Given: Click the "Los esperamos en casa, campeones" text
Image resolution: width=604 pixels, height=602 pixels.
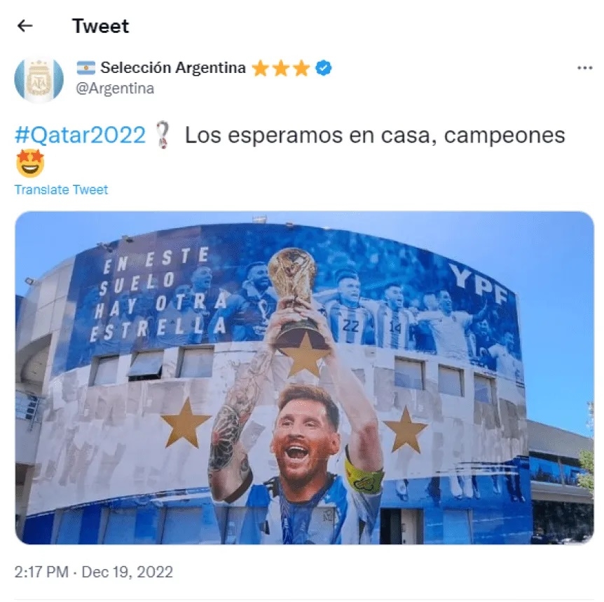Looking at the screenshot, I should click(375, 135).
